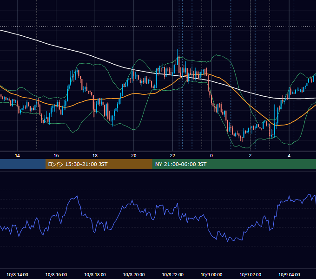
Task: Click the 10/8 18:00 time label
Action: coord(95,274)
